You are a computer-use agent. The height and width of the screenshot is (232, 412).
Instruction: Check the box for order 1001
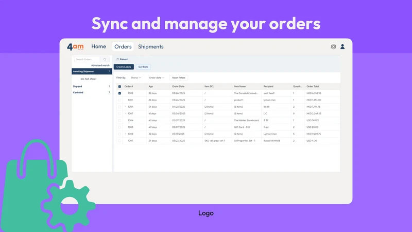[x=119, y=100]
